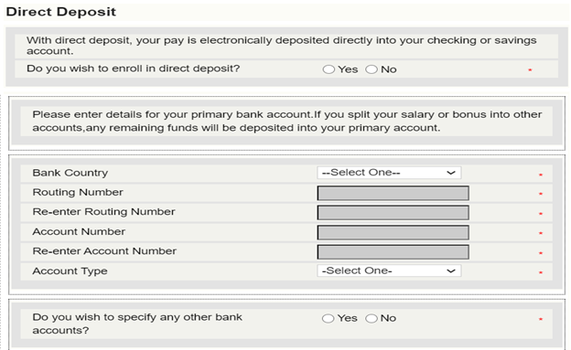Screen dimensions: 571x350
Task: Select Yes for specifying other bank accounts
Action: pyautogui.click(x=329, y=318)
